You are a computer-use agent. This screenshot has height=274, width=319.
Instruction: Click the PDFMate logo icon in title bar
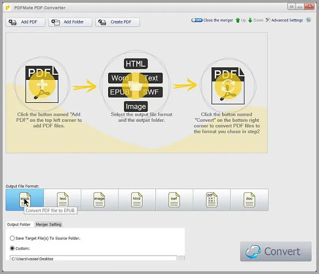(8, 8)
